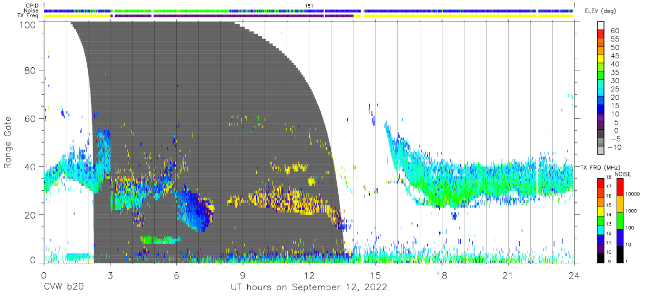
Task: Click the CPID label at top left
Action: (x=32, y=6)
